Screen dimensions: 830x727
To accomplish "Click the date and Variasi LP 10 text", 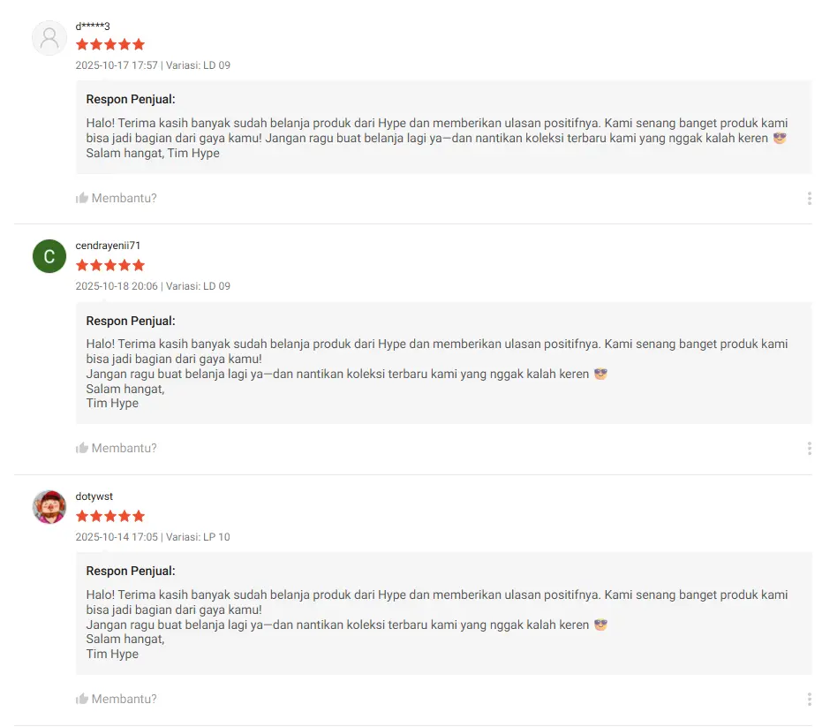I will pyautogui.click(x=153, y=537).
